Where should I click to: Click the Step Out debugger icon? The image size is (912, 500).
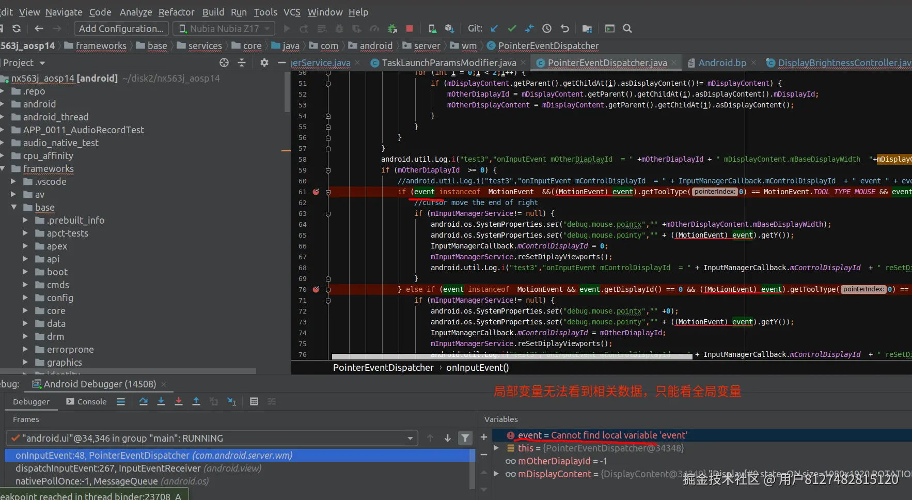pos(196,401)
